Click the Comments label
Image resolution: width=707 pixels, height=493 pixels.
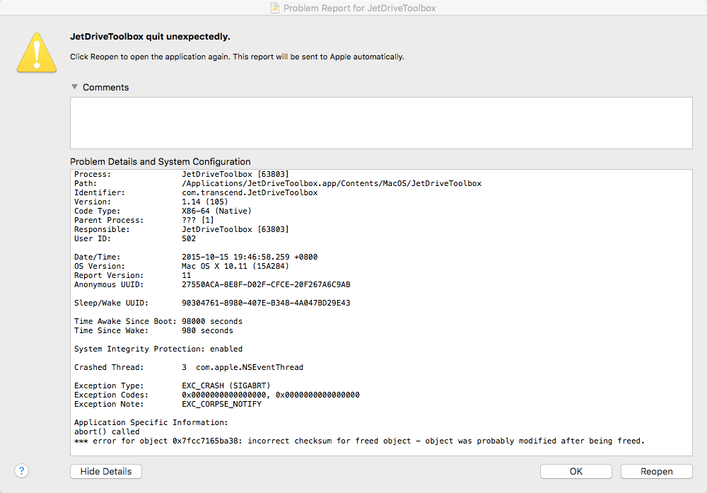pyautogui.click(x=105, y=88)
